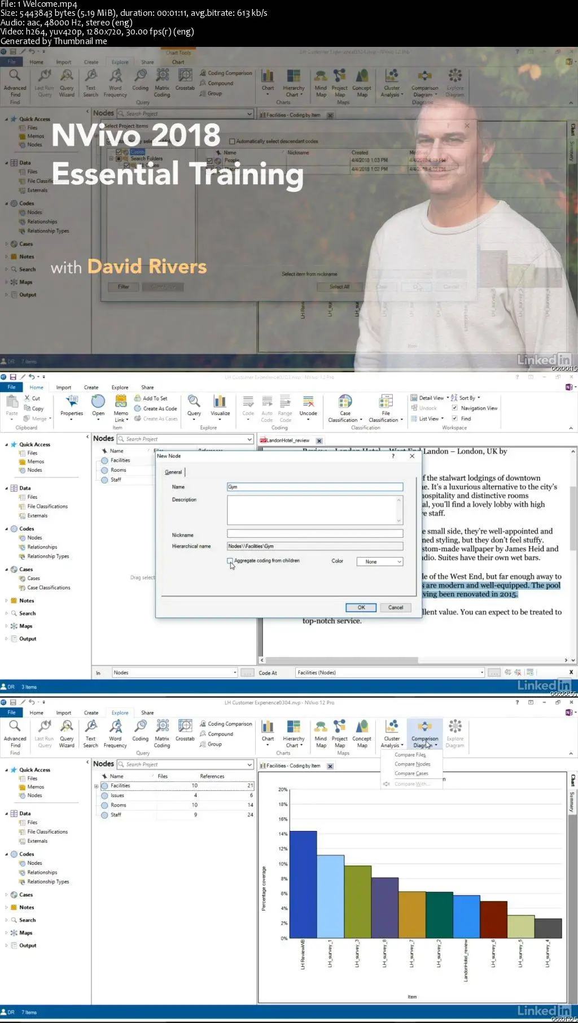
Task: Open the Detail View dropdown
Action: (x=430, y=398)
